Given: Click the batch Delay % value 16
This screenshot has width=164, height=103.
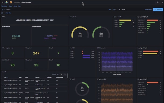Looking at the screenshot, I should click(58, 65).
